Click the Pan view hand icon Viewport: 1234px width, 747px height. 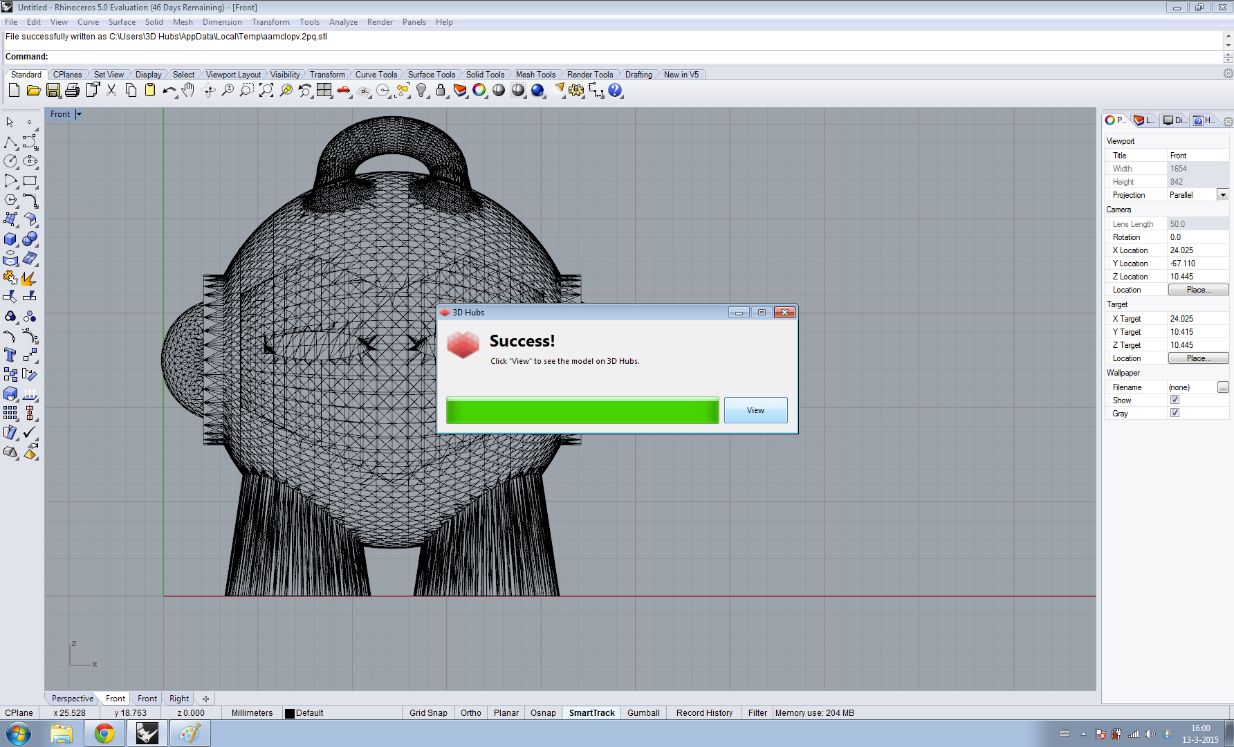188,91
